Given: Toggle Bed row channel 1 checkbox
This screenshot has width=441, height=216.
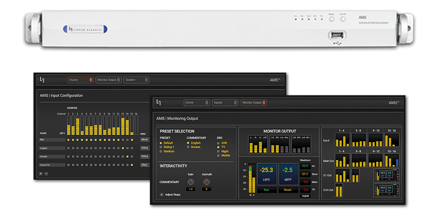Looking at the screenshot, I should pyautogui.click(x=69, y=140).
